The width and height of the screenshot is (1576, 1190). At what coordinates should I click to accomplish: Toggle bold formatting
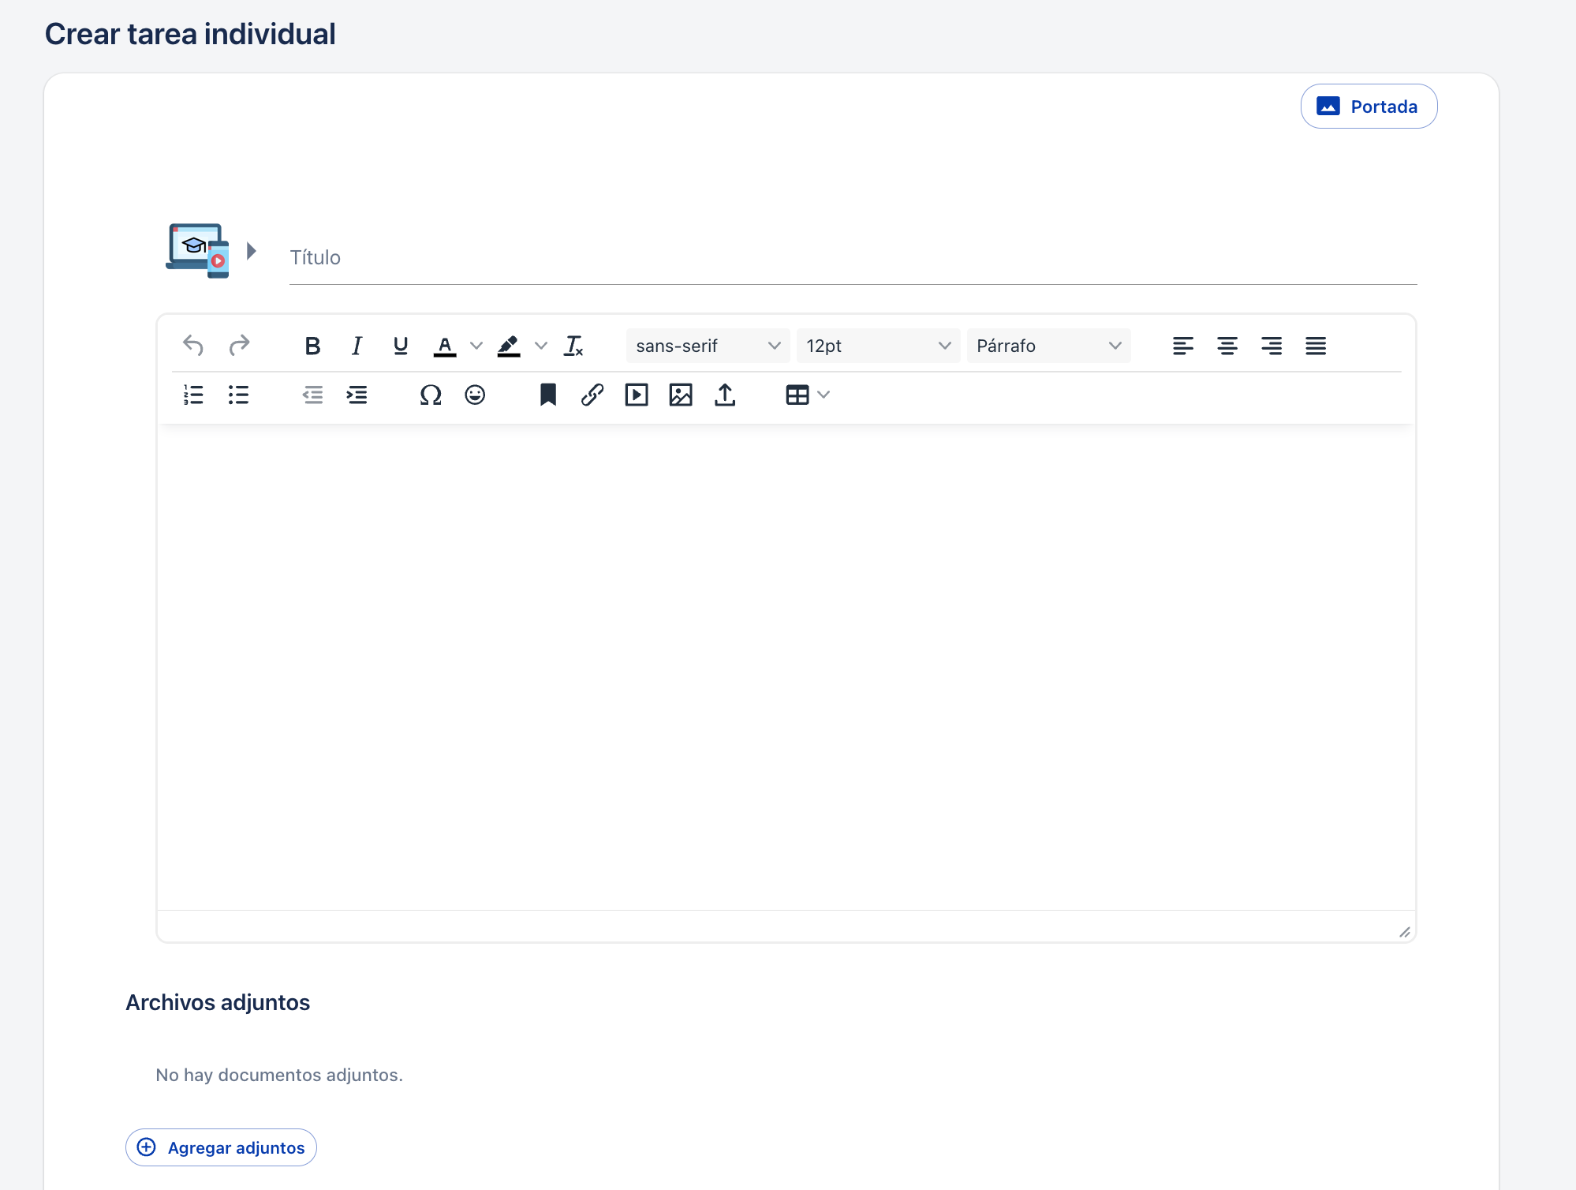click(x=312, y=346)
